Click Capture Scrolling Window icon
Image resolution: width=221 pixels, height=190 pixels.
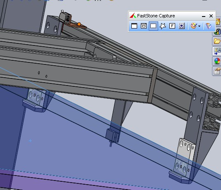coord(181,26)
